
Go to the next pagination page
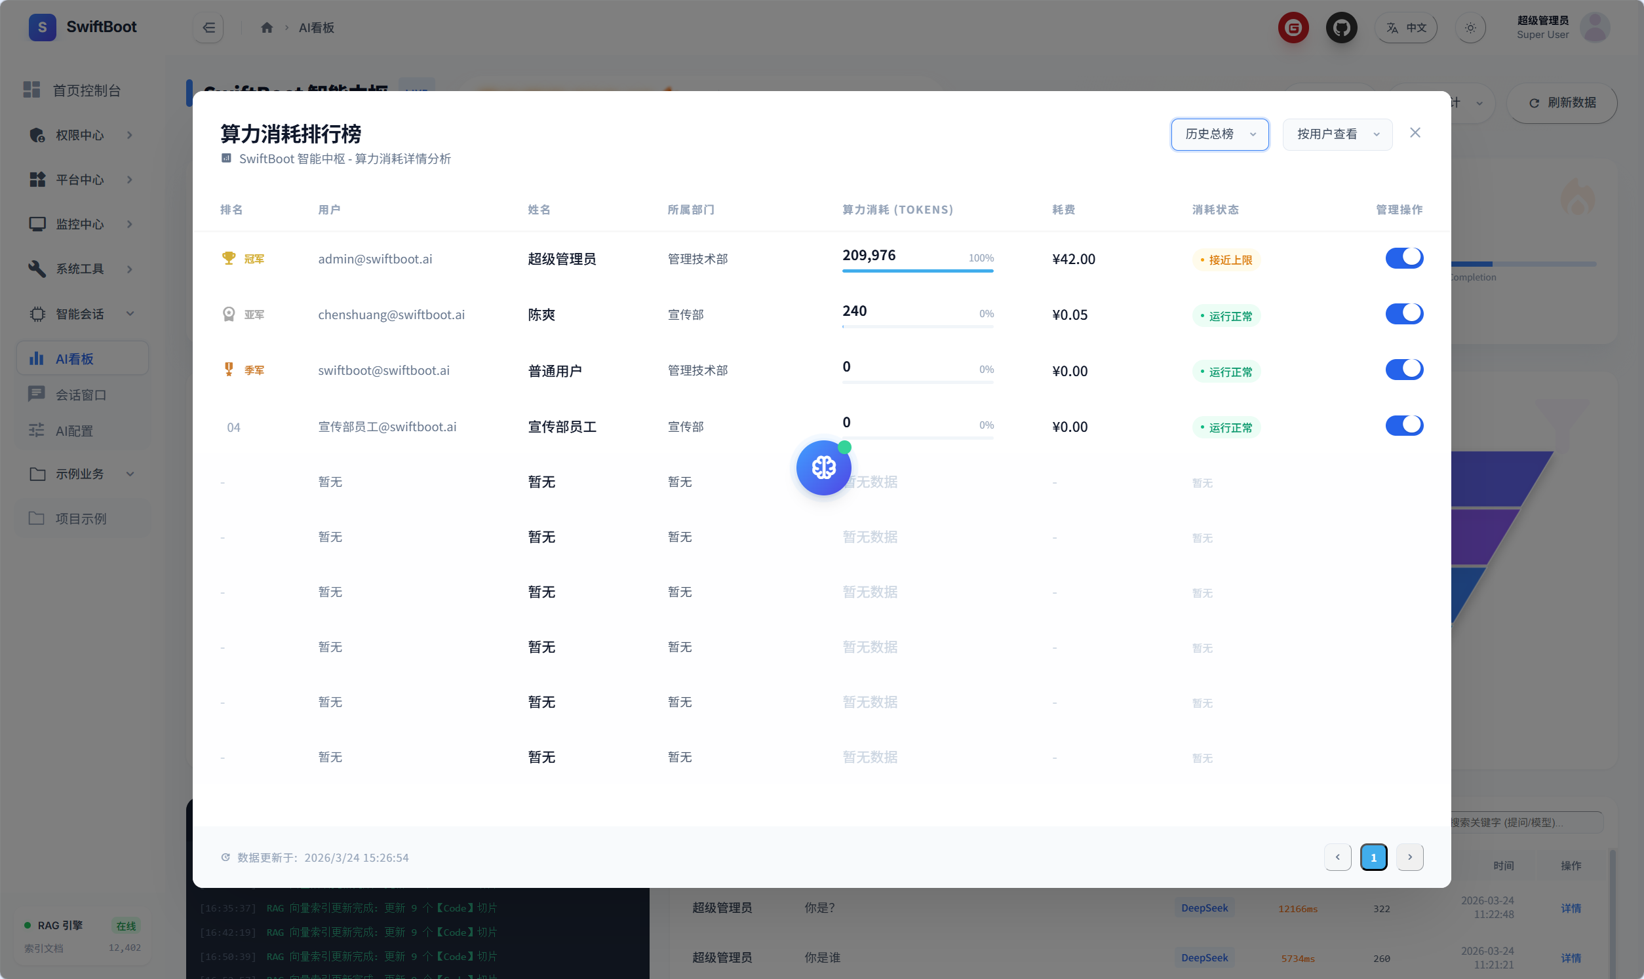coord(1409,857)
